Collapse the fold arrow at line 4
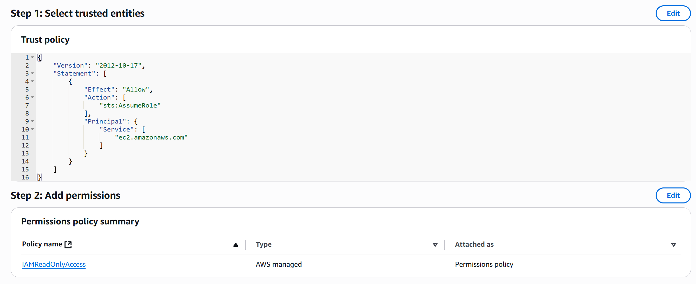Viewport: 696px width, 284px height. click(32, 81)
